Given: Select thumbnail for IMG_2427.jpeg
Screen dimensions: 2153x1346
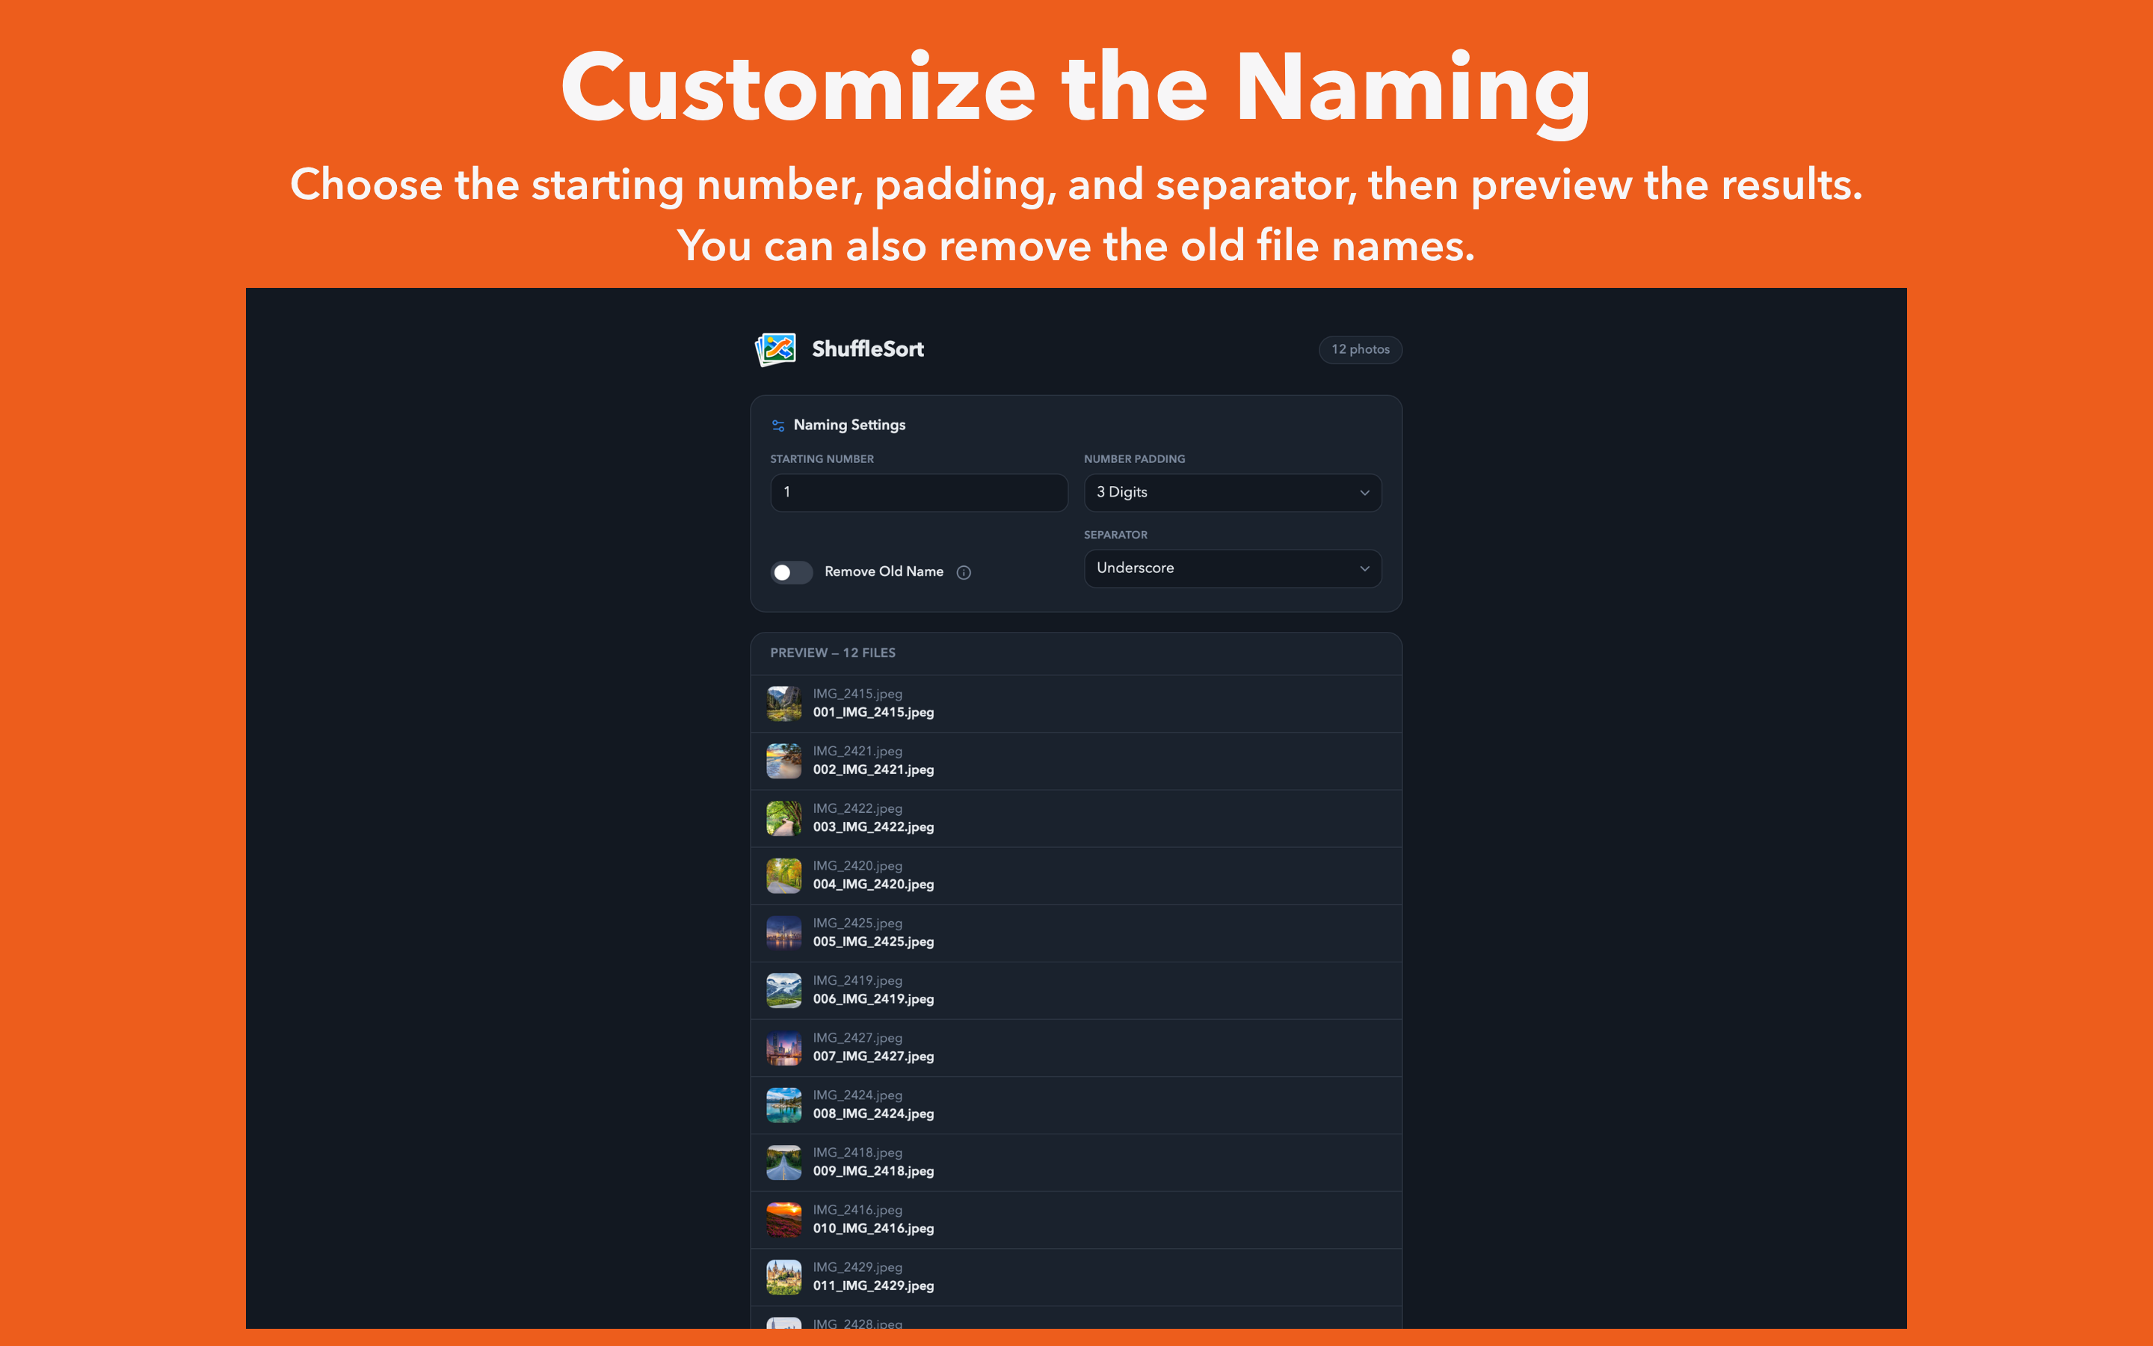Looking at the screenshot, I should [x=783, y=1048].
